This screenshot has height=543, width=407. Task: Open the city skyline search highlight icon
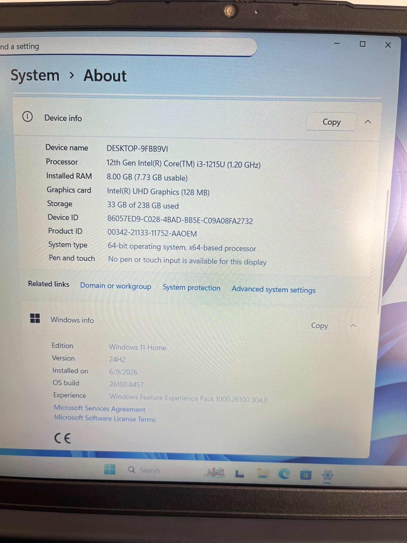215,472
